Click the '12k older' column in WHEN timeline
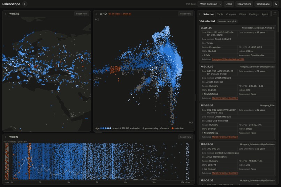The width and height of the screenshot is (281, 187). click(x=188, y=162)
